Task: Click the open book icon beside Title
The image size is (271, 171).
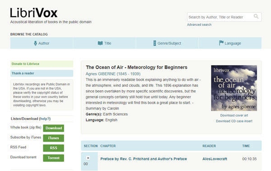Action: (100, 43)
